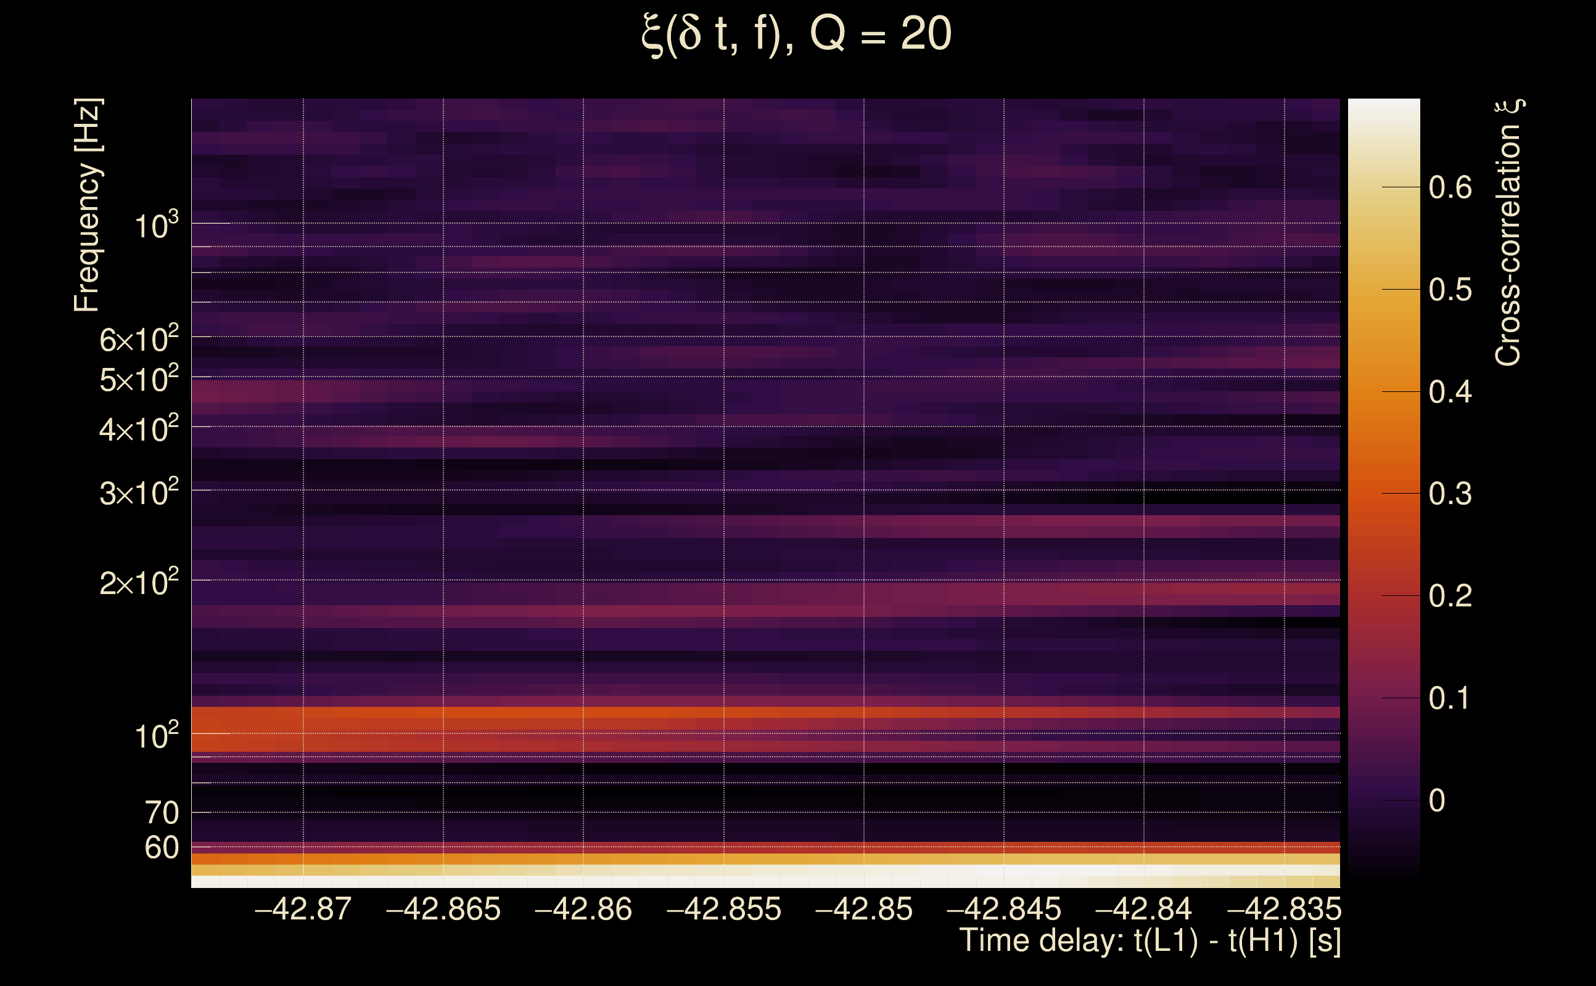1596x986 pixels.
Task: Click the 0 tick label on colorbar
Action: [x=1437, y=800]
